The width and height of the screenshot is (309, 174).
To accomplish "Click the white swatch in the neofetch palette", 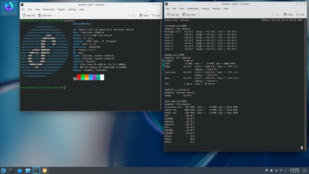I will tap(102, 77).
